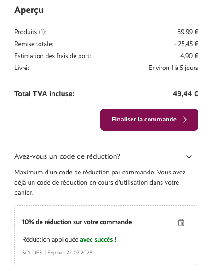Select the - 25,45 € discount amount
The image size is (218, 271).
186,44
